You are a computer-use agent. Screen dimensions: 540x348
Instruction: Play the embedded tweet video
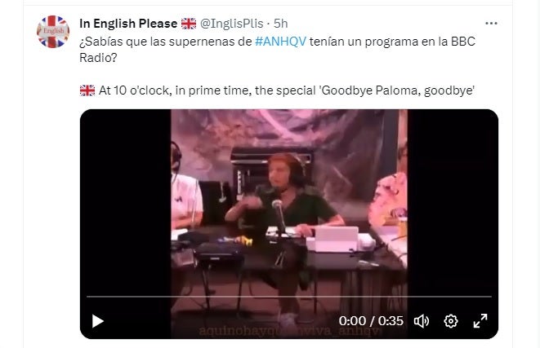(98, 321)
